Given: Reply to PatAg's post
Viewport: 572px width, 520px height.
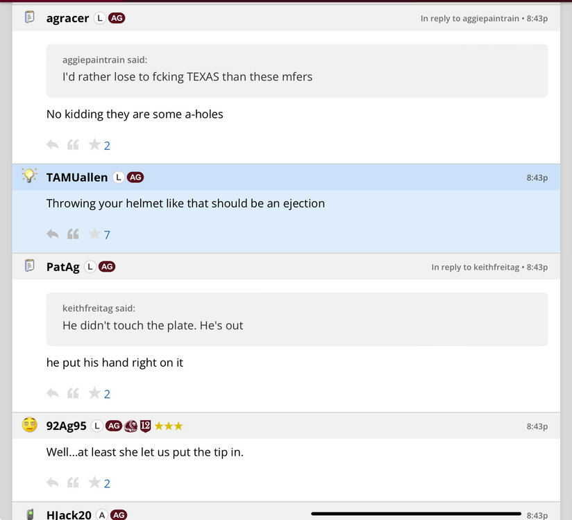Looking at the screenshot, I should 53,393.
